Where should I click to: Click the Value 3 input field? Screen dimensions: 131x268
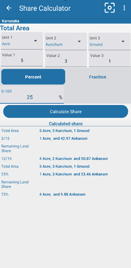coord(110,59)
